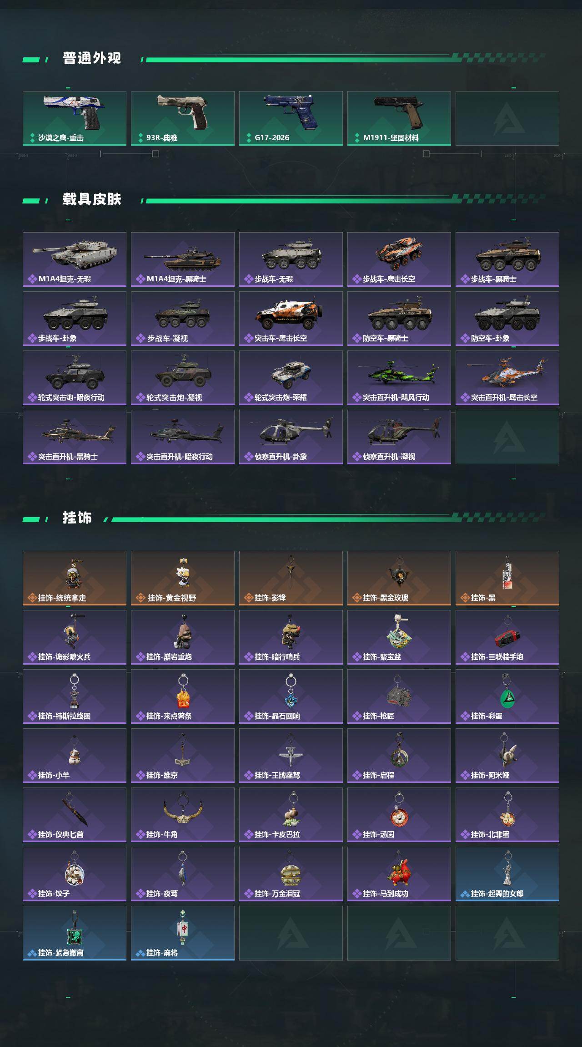
Task: Choose the 挂饰-麻将 mahjong charm
Action: point(183,933)
